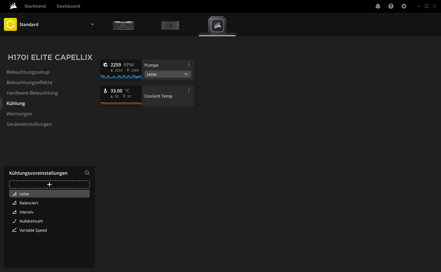The height and width of the screenshot is (272, 441).
Task: Open settings via the gear icon
Action: [404, 6]
